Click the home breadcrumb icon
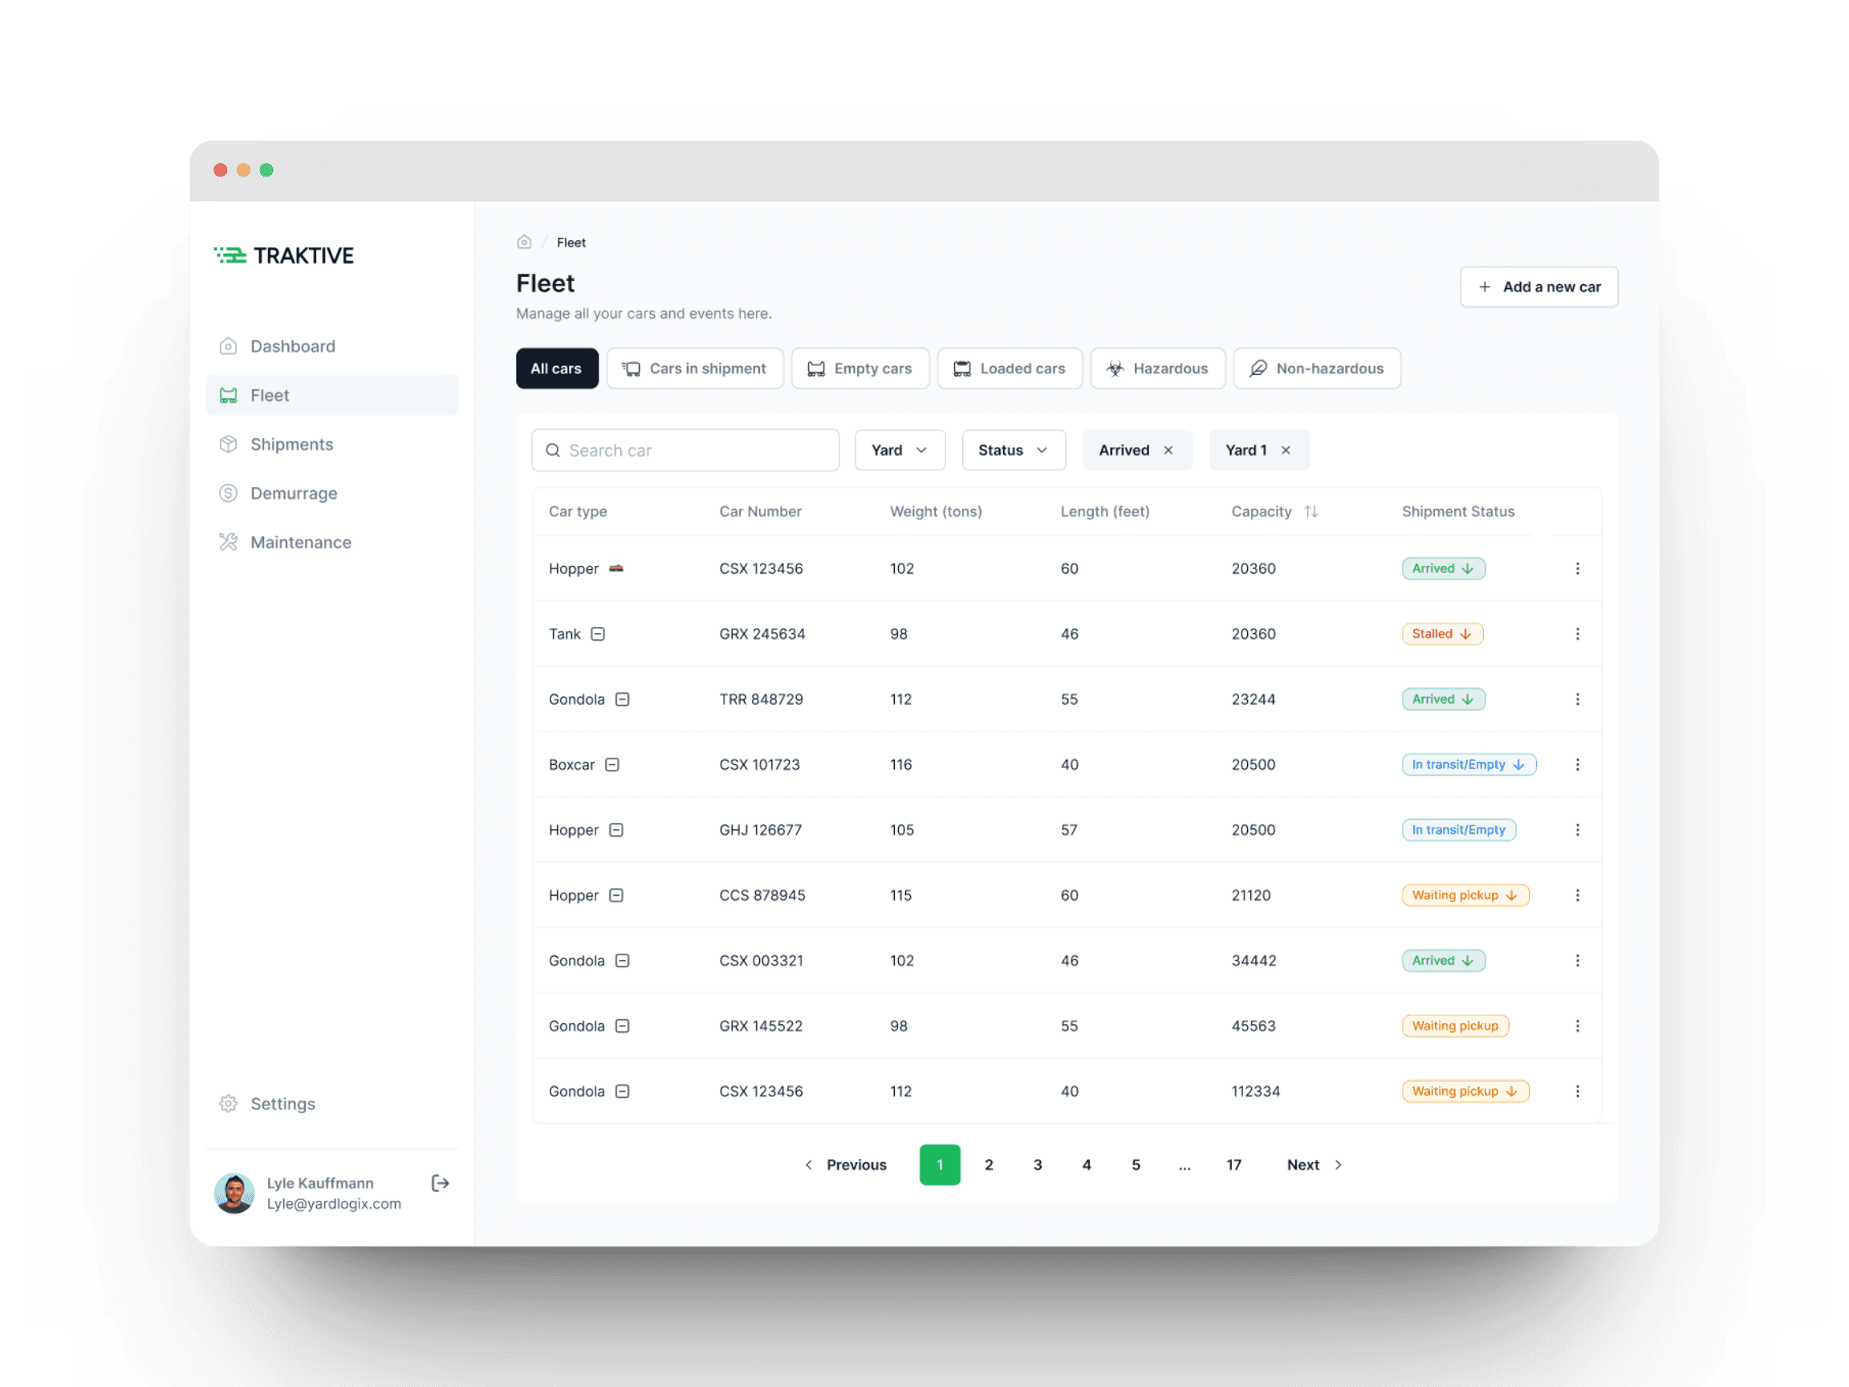1849x1387 pixels. tap(524, 242)
